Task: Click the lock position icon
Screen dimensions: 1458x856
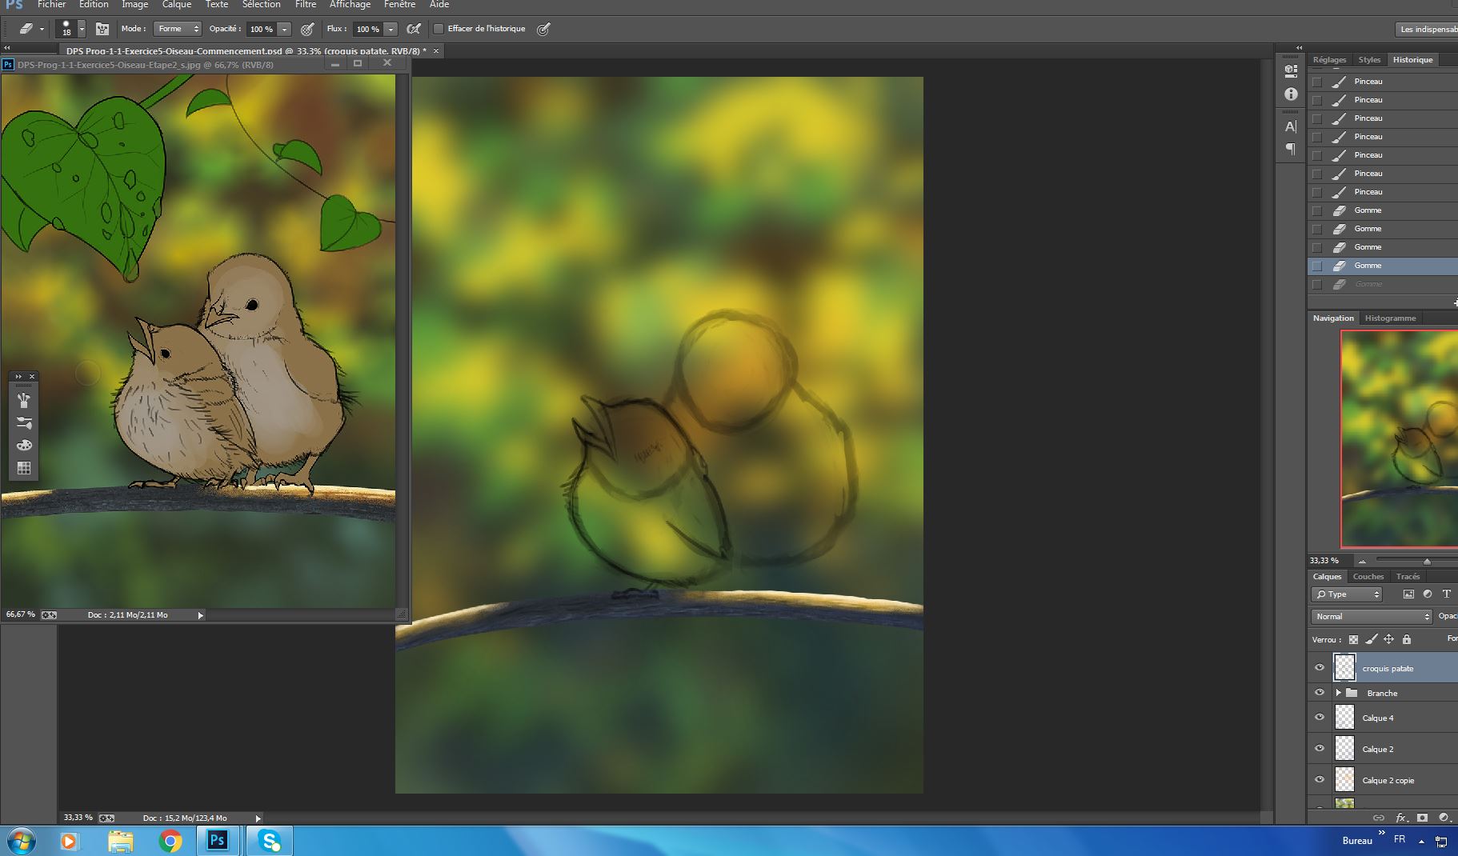Action: [1388, 639]
